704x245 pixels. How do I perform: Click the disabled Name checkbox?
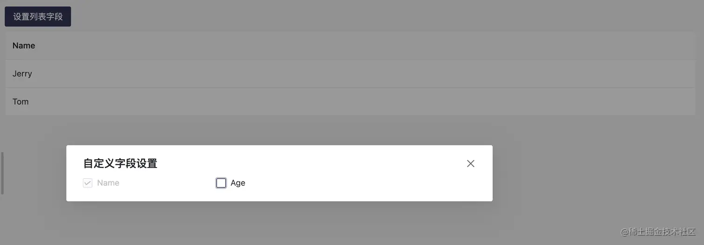pos(88,183)
